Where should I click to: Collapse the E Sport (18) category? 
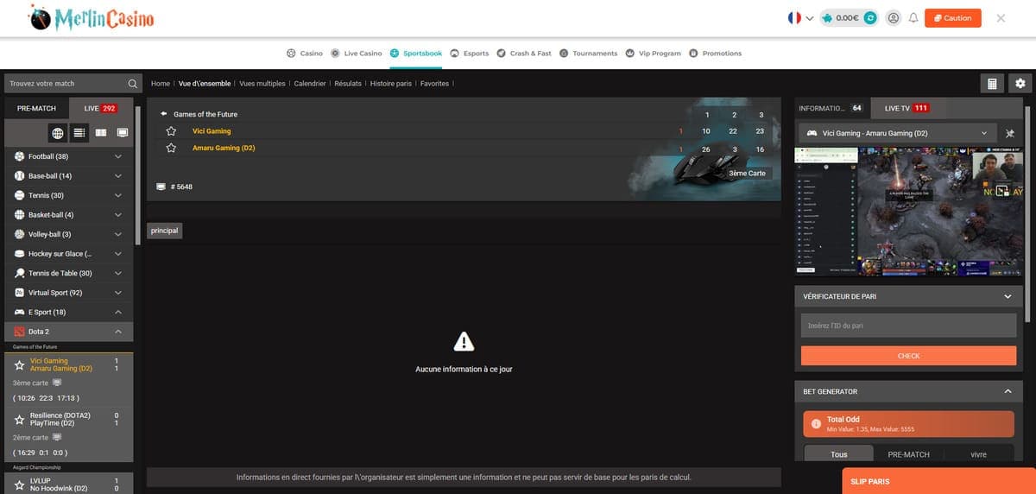pyautogui.click(x=118, y=312)
